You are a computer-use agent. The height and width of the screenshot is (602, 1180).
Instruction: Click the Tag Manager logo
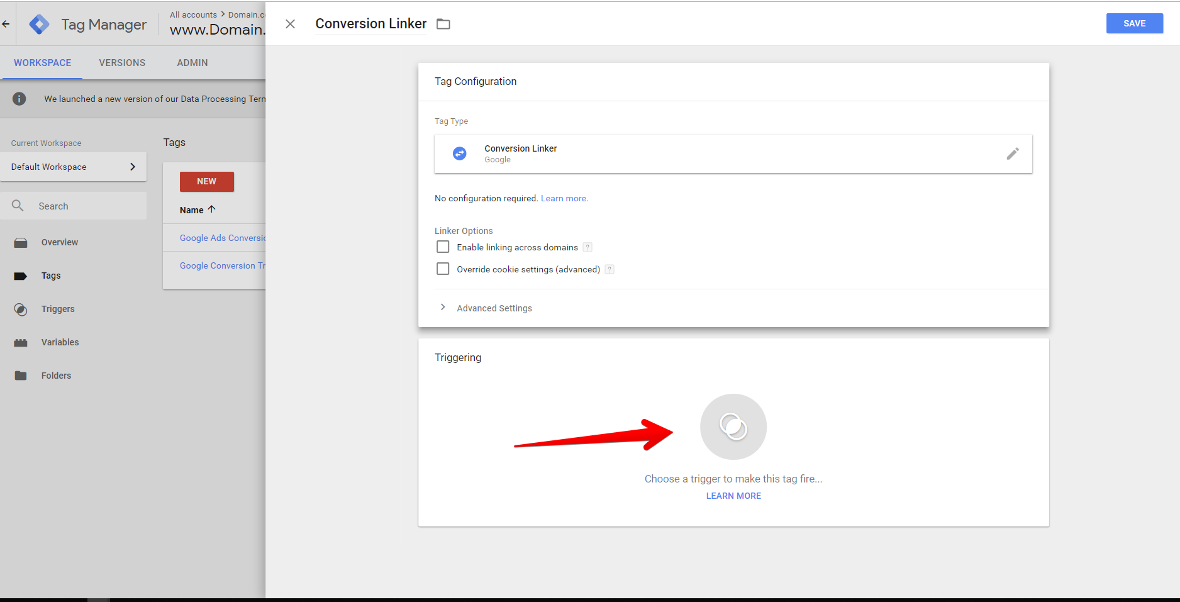[x=39, y=24]
